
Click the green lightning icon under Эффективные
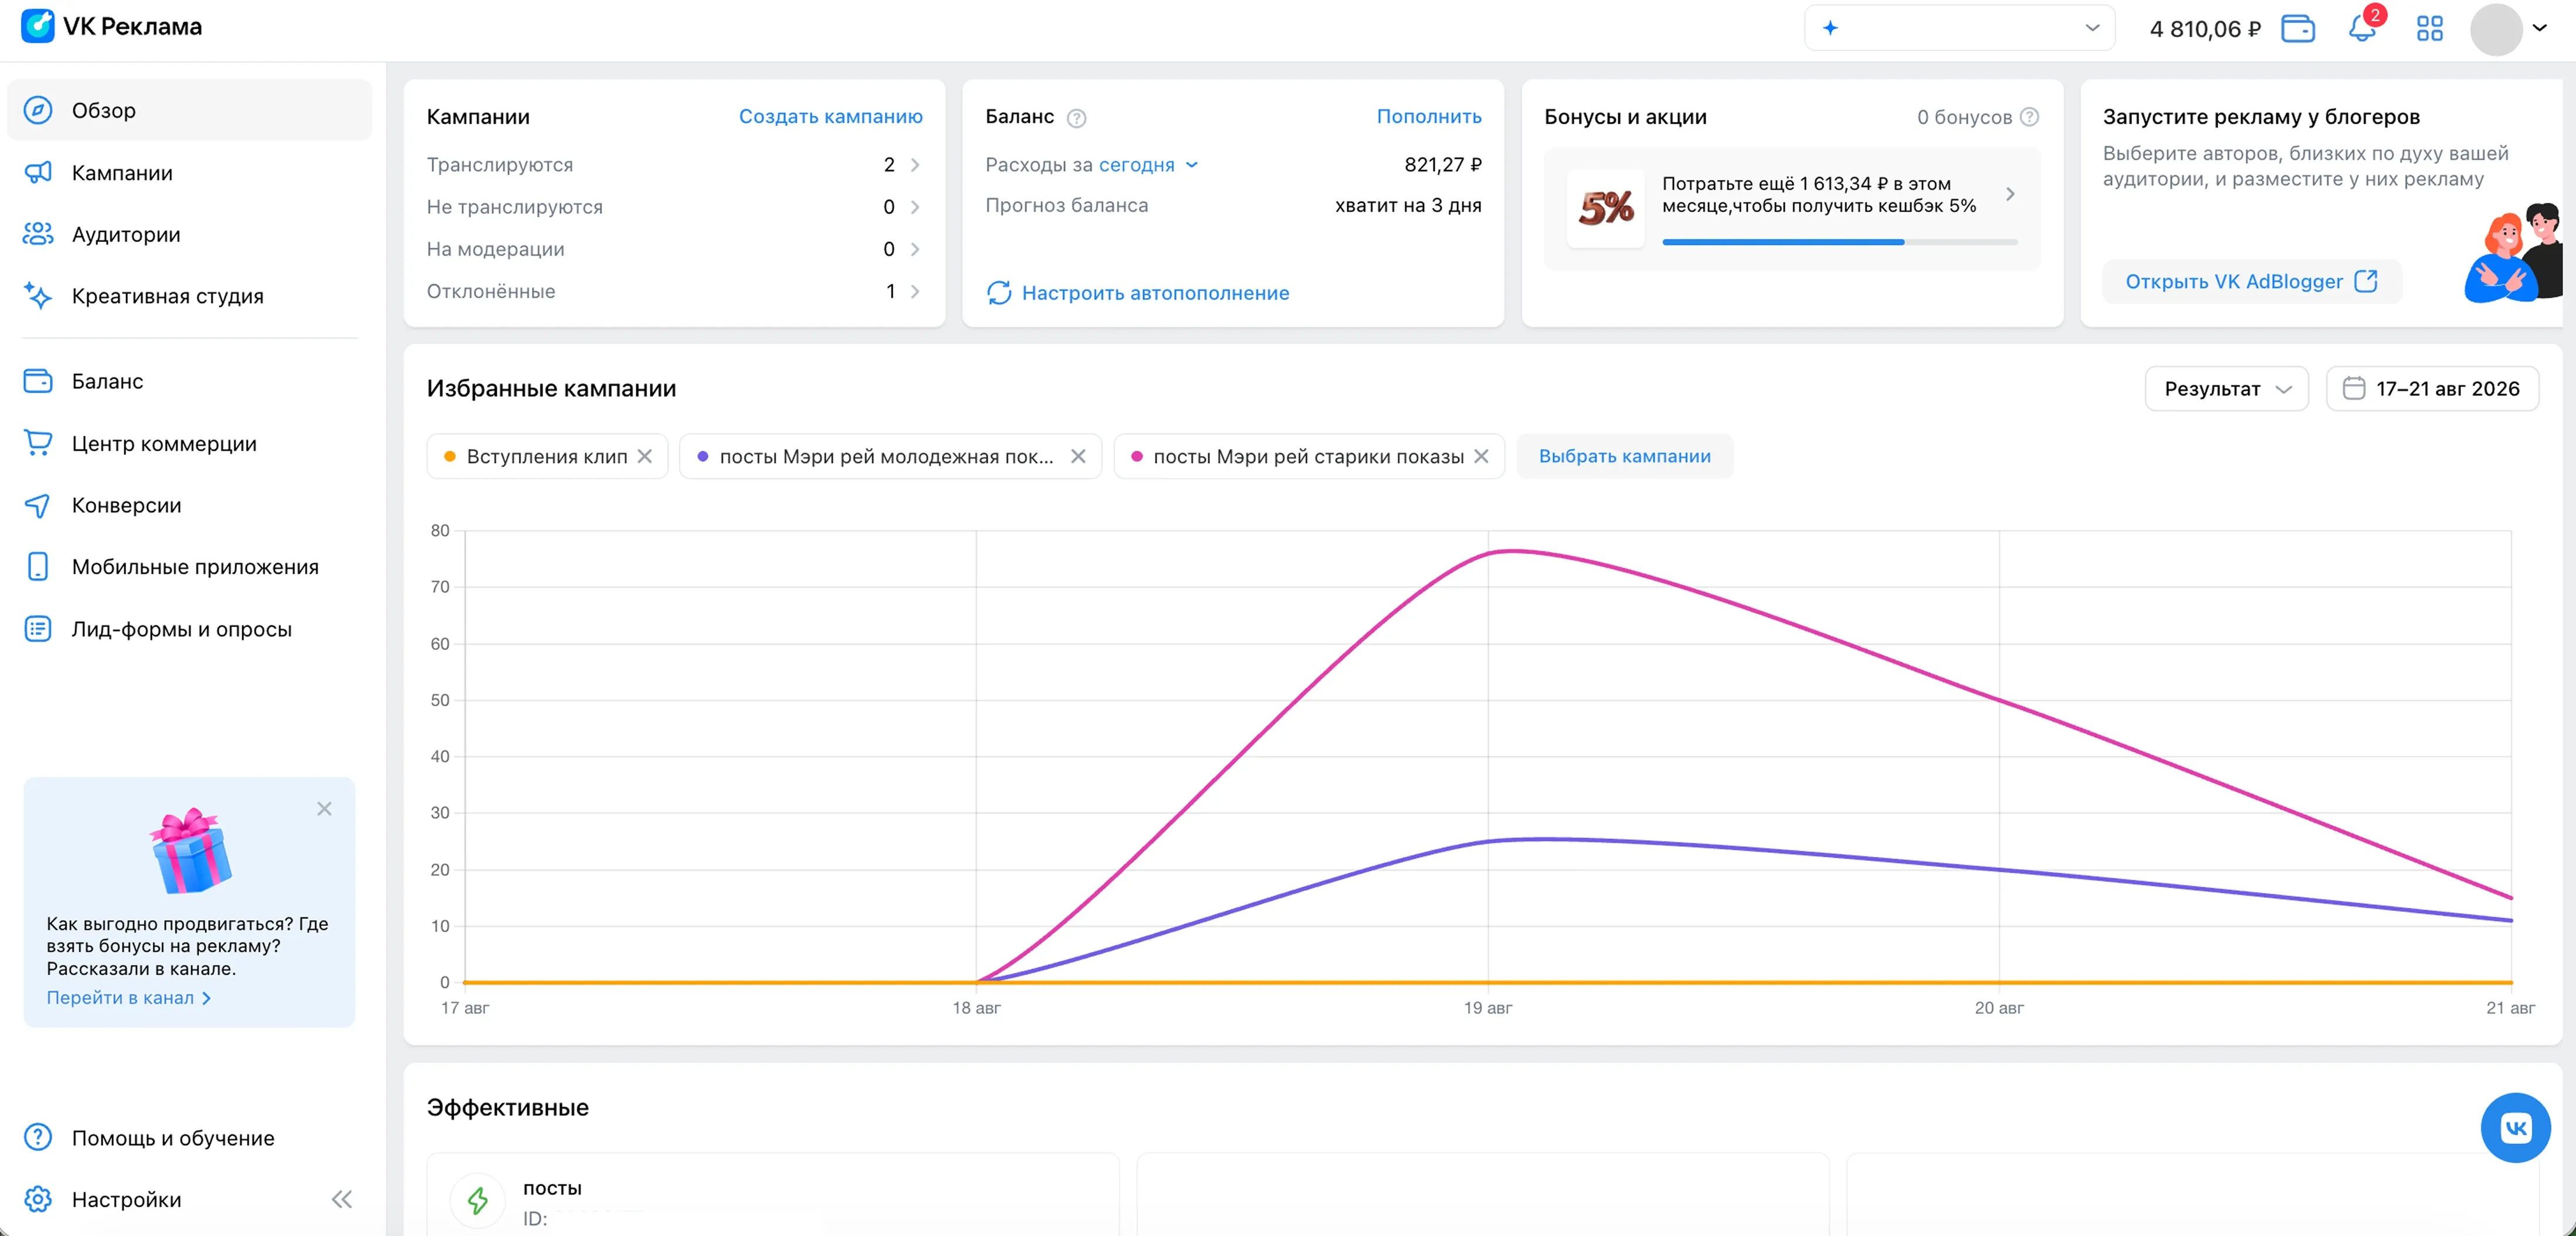pos(478,1200)
